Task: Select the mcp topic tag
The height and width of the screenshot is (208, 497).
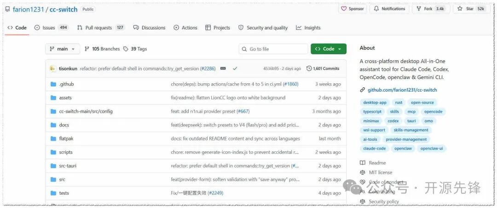Action: coord(411,112)
